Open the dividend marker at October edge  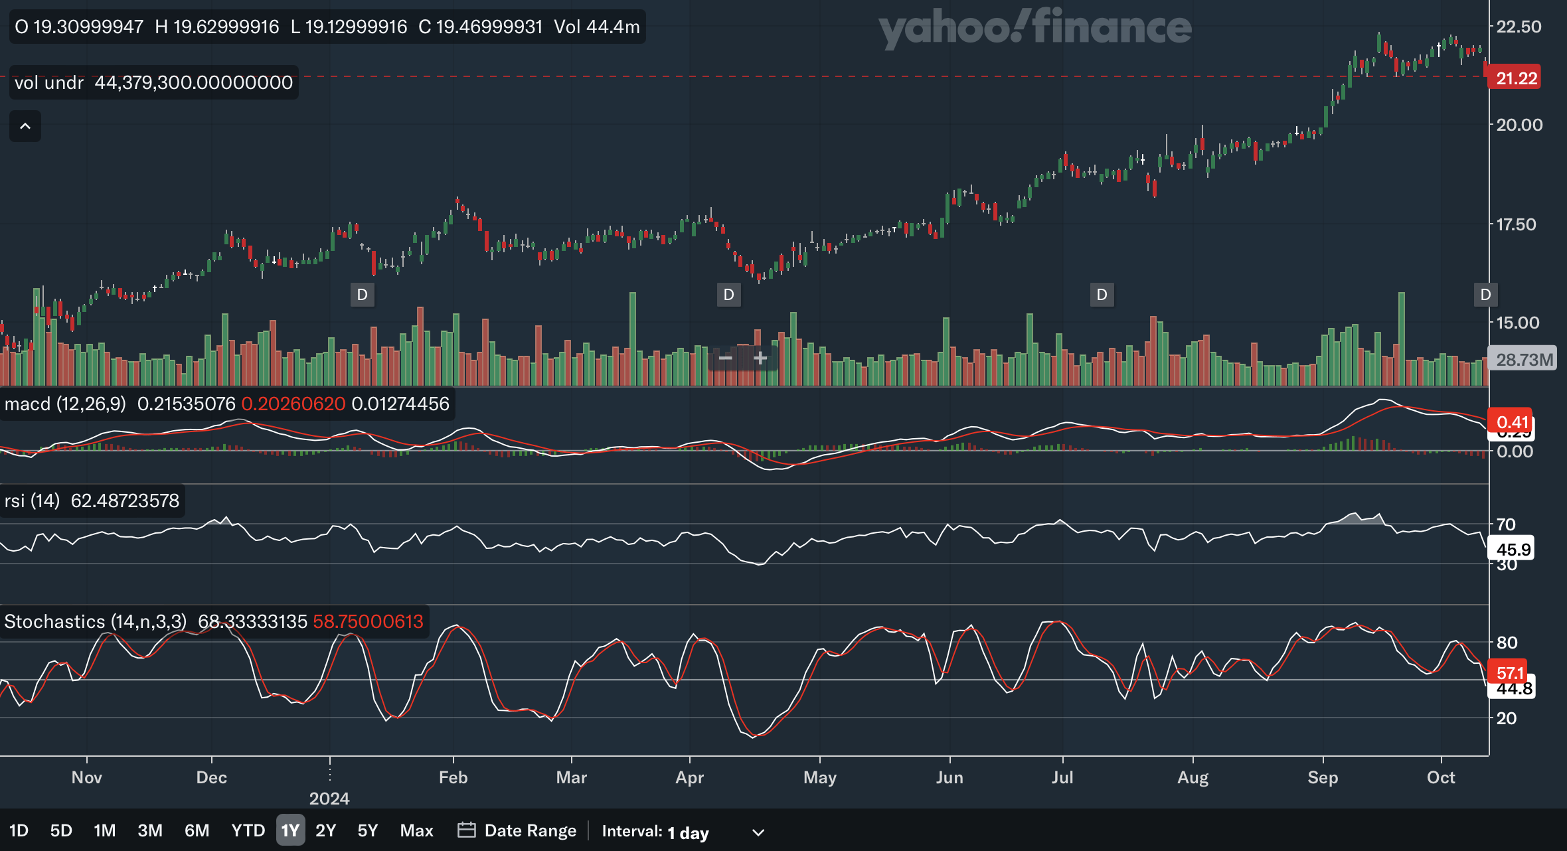point(1485,295)
